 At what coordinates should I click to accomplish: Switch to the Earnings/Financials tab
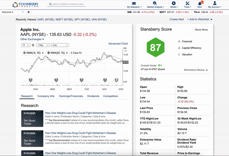[71, 96]
